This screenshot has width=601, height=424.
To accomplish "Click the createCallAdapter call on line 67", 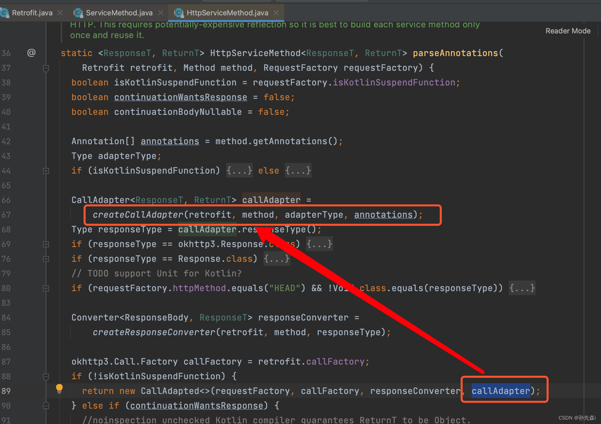I will tap(138, 215).
